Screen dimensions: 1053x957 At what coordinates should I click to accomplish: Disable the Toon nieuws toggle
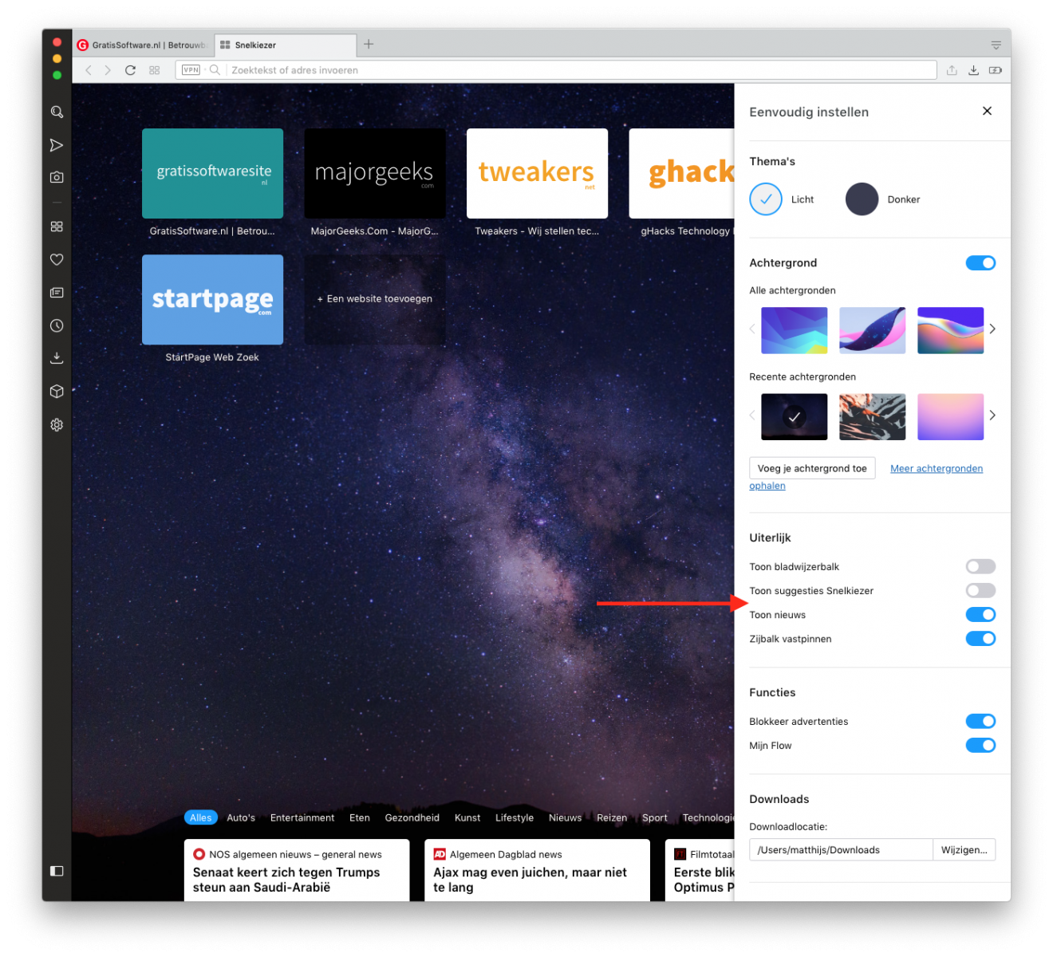point(980,614)
